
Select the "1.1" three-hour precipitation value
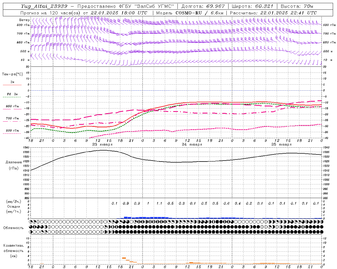159,203
